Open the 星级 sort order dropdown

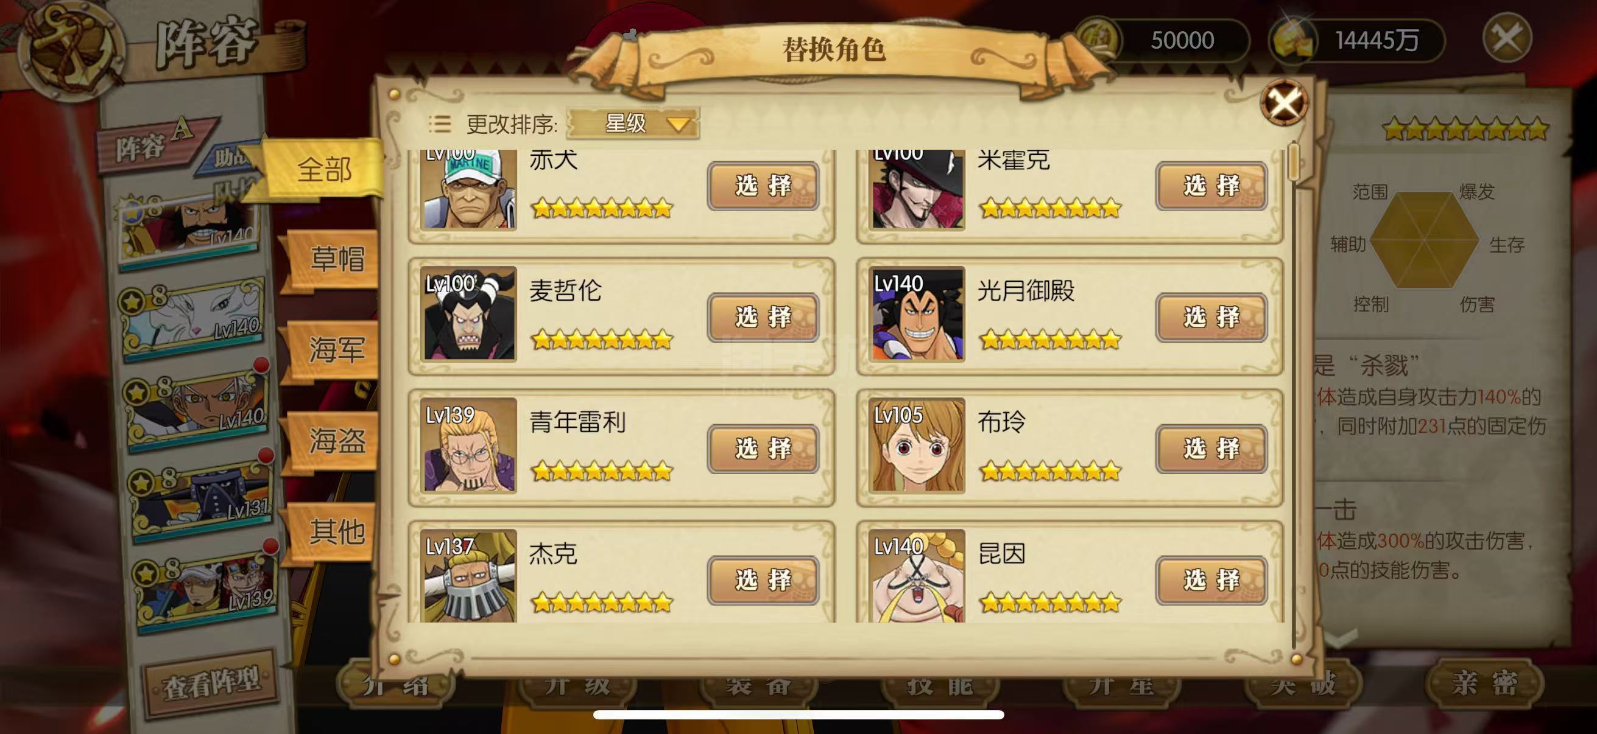[633, 124]
